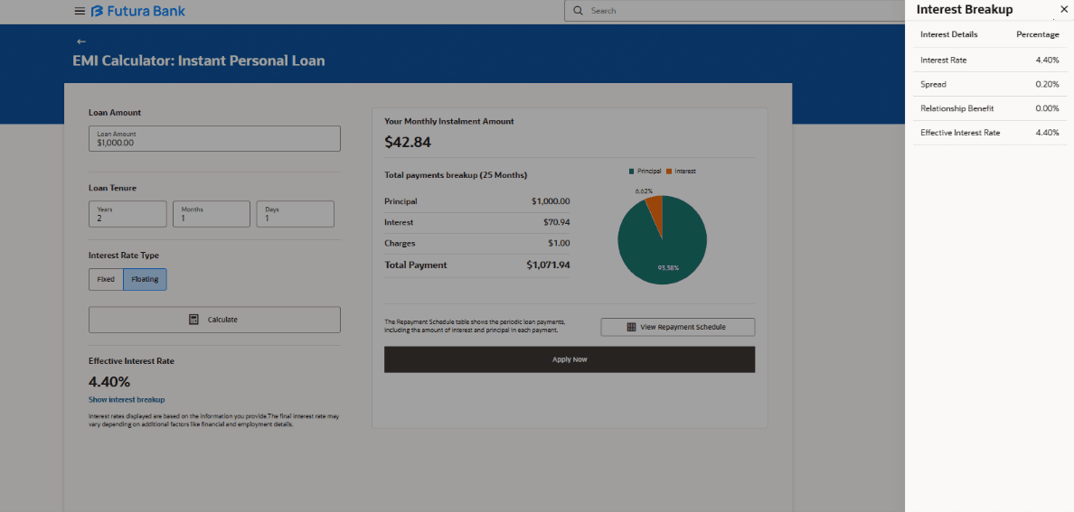The image size is (1074, 512).
Task: Click the Interest Details column header
Action: (x=948, y=34)
